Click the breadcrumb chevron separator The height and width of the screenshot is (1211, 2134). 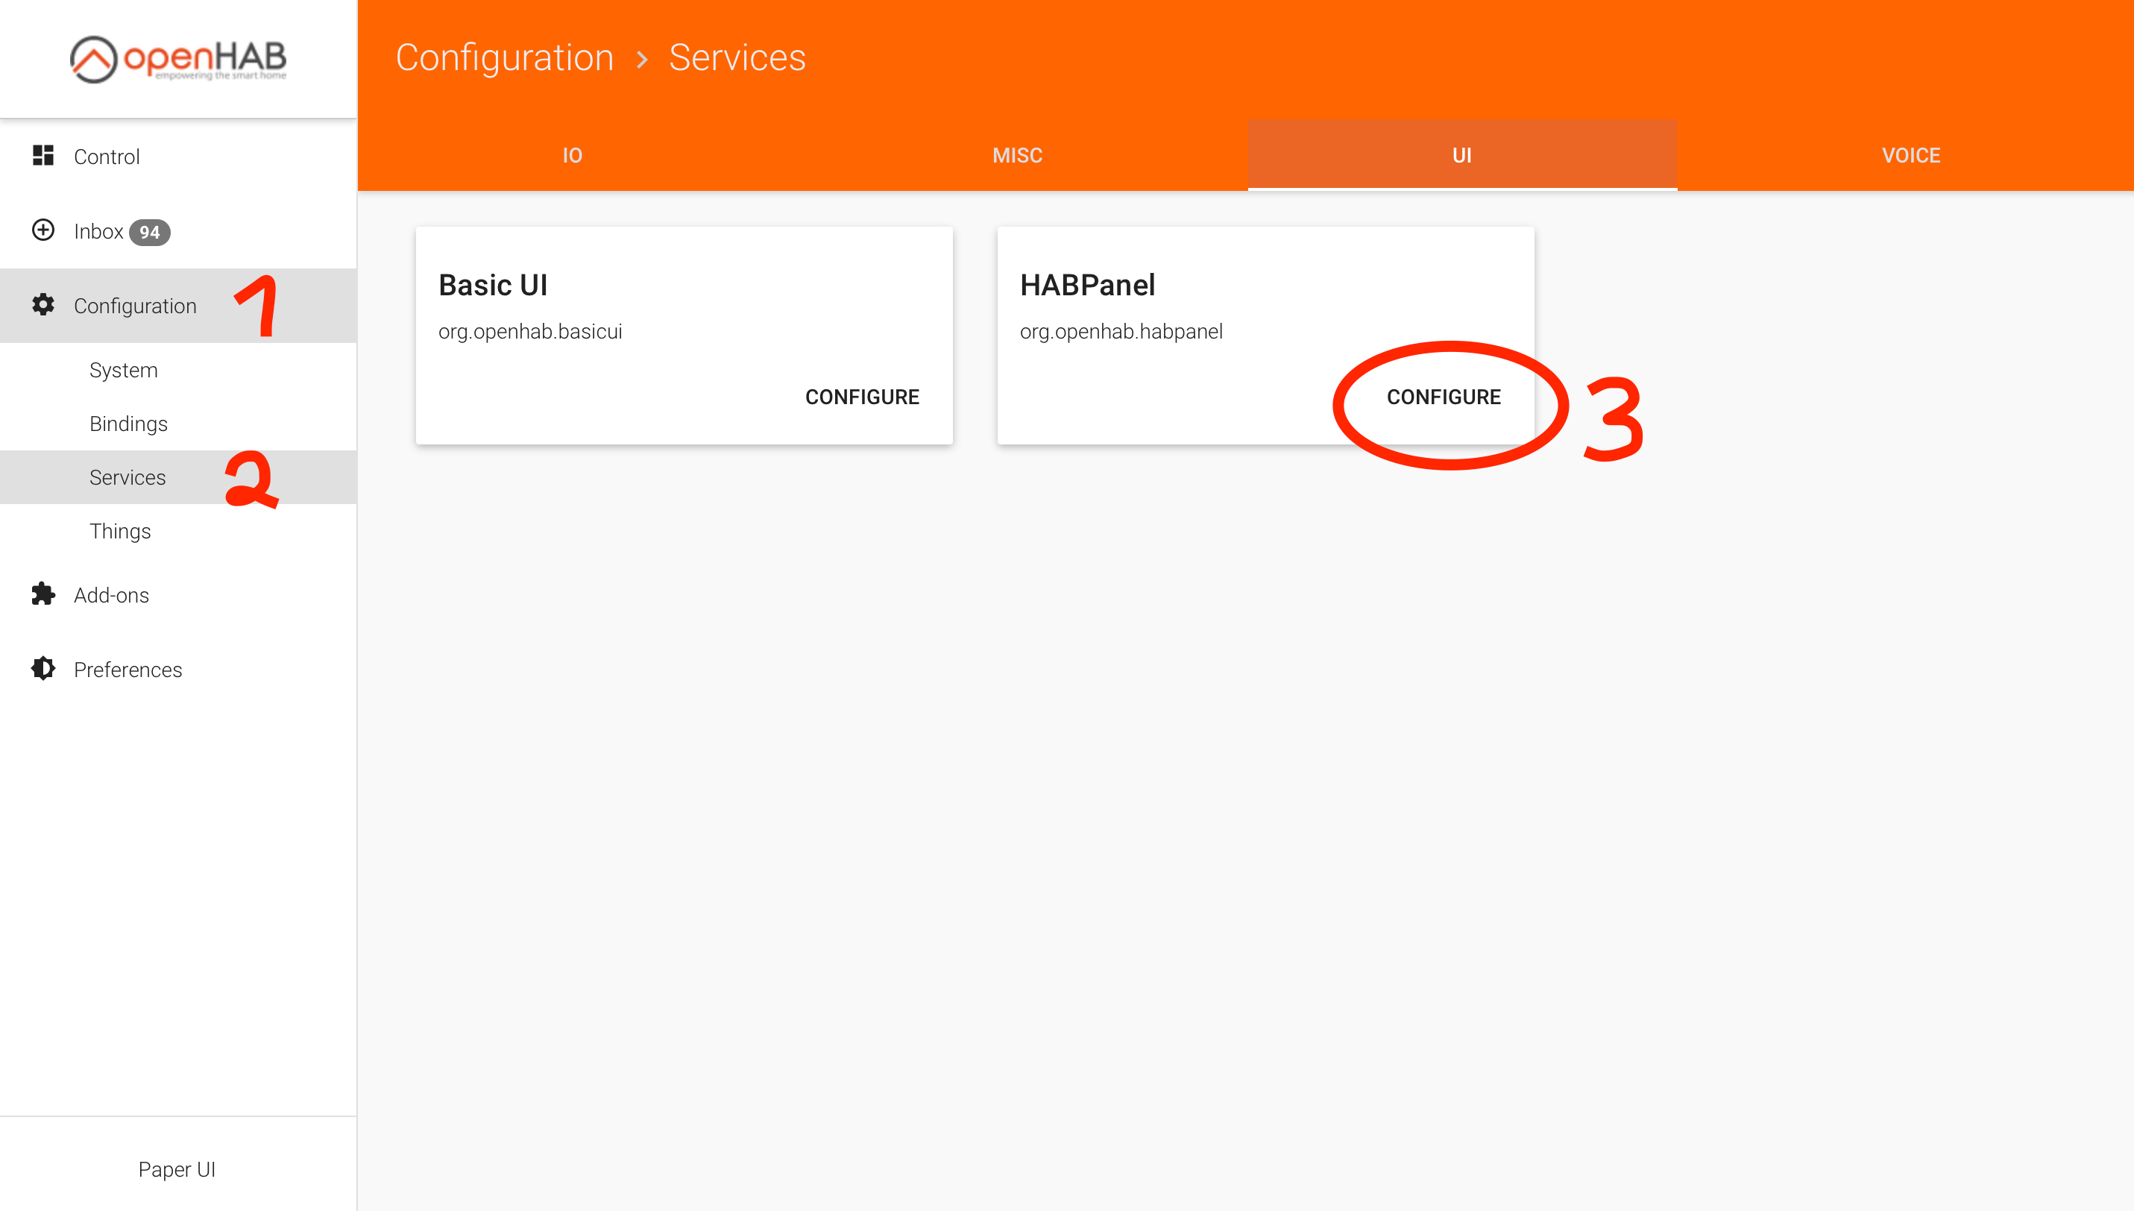(x=641, y=59)
